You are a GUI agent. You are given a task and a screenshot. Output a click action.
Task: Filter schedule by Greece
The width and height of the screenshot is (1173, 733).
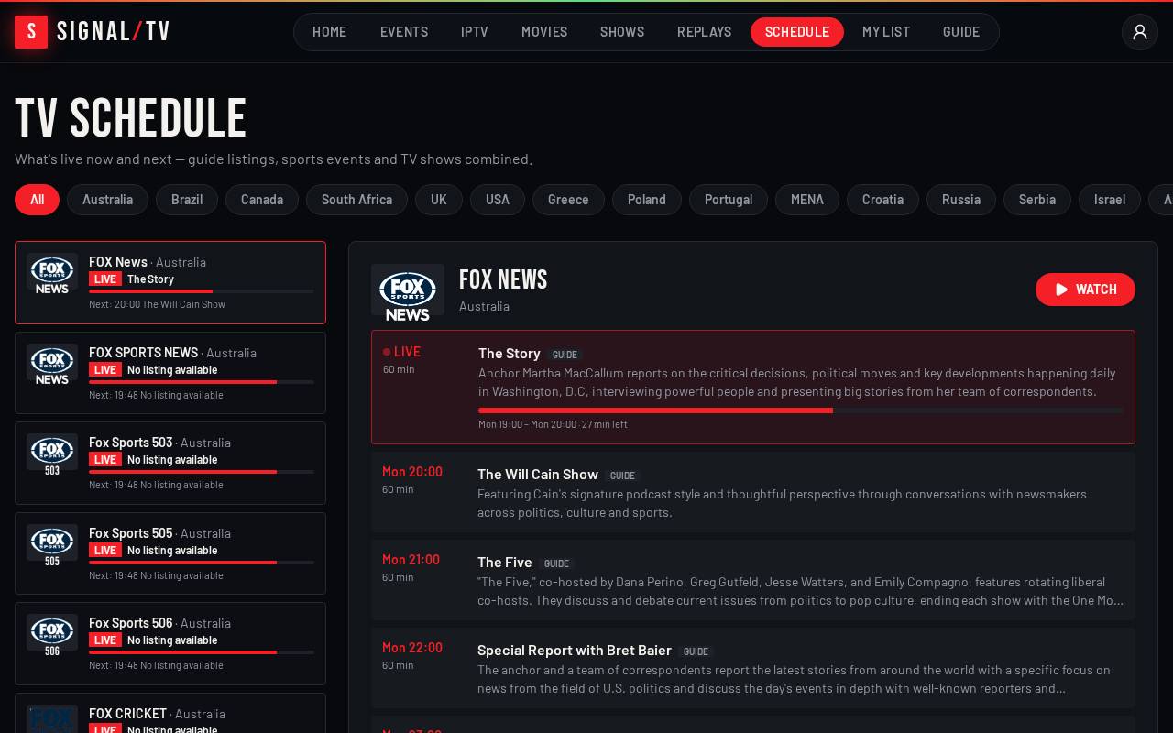[568, 200]
